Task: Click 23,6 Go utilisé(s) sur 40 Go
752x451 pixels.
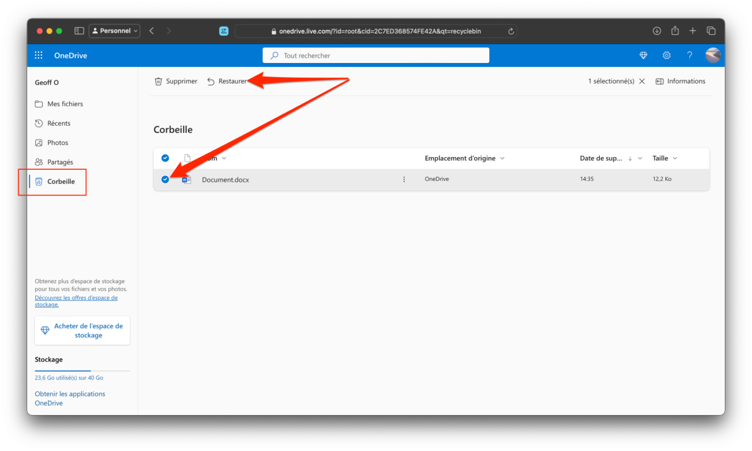Action: pos(69,378)
